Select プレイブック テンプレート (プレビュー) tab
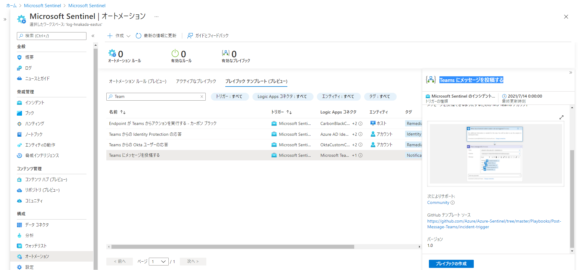This screenshot has height=270, width=578. click(256, 81)
